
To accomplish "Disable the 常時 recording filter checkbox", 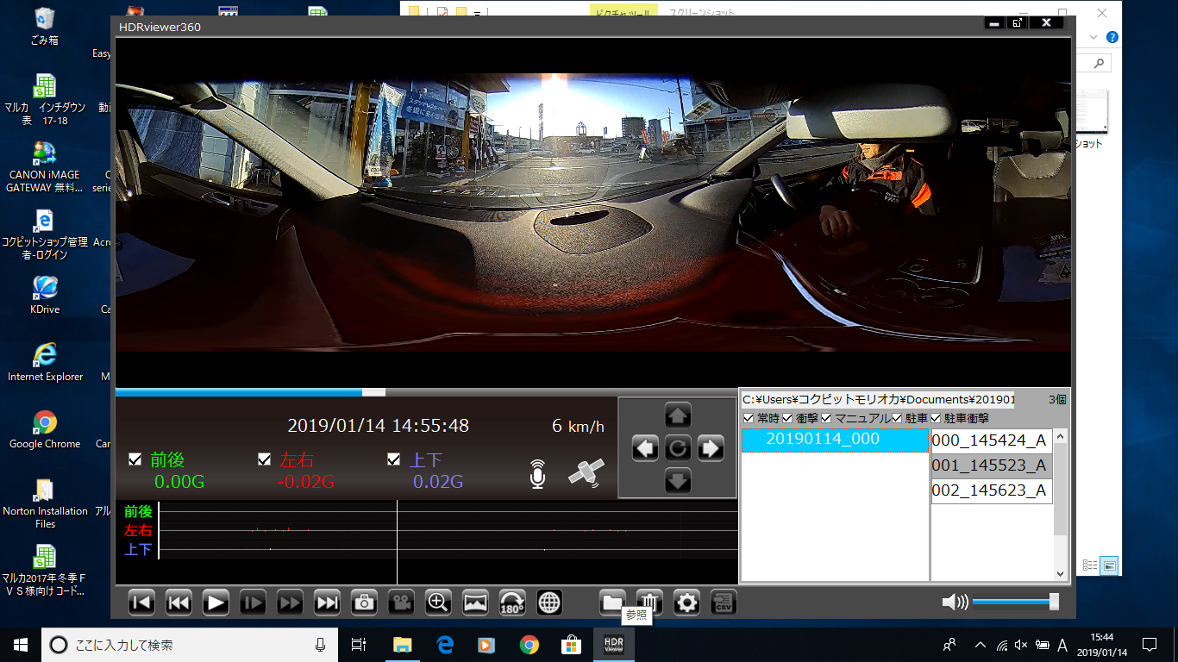I will [749, 418].
